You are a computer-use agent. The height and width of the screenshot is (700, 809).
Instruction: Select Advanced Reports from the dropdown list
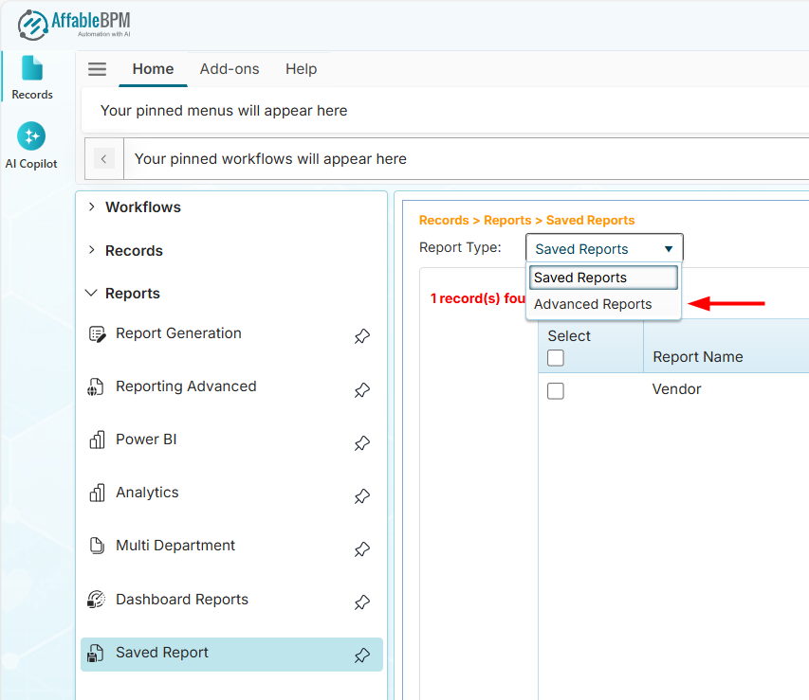click(x=593, y=304)
